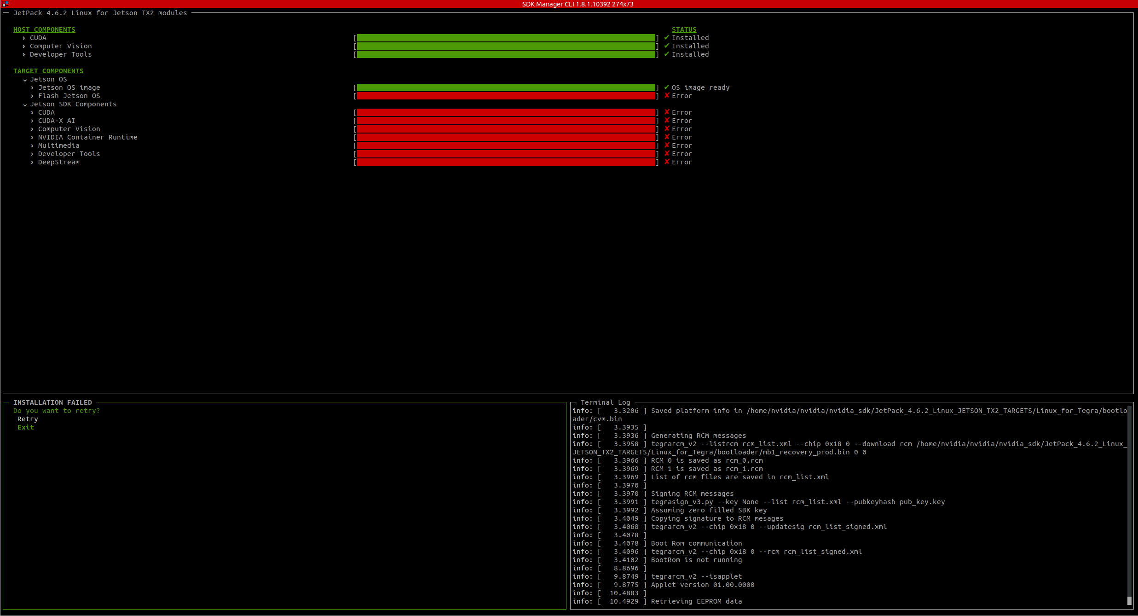Click the red X beside Flash Jetson OS

point(667,96)
